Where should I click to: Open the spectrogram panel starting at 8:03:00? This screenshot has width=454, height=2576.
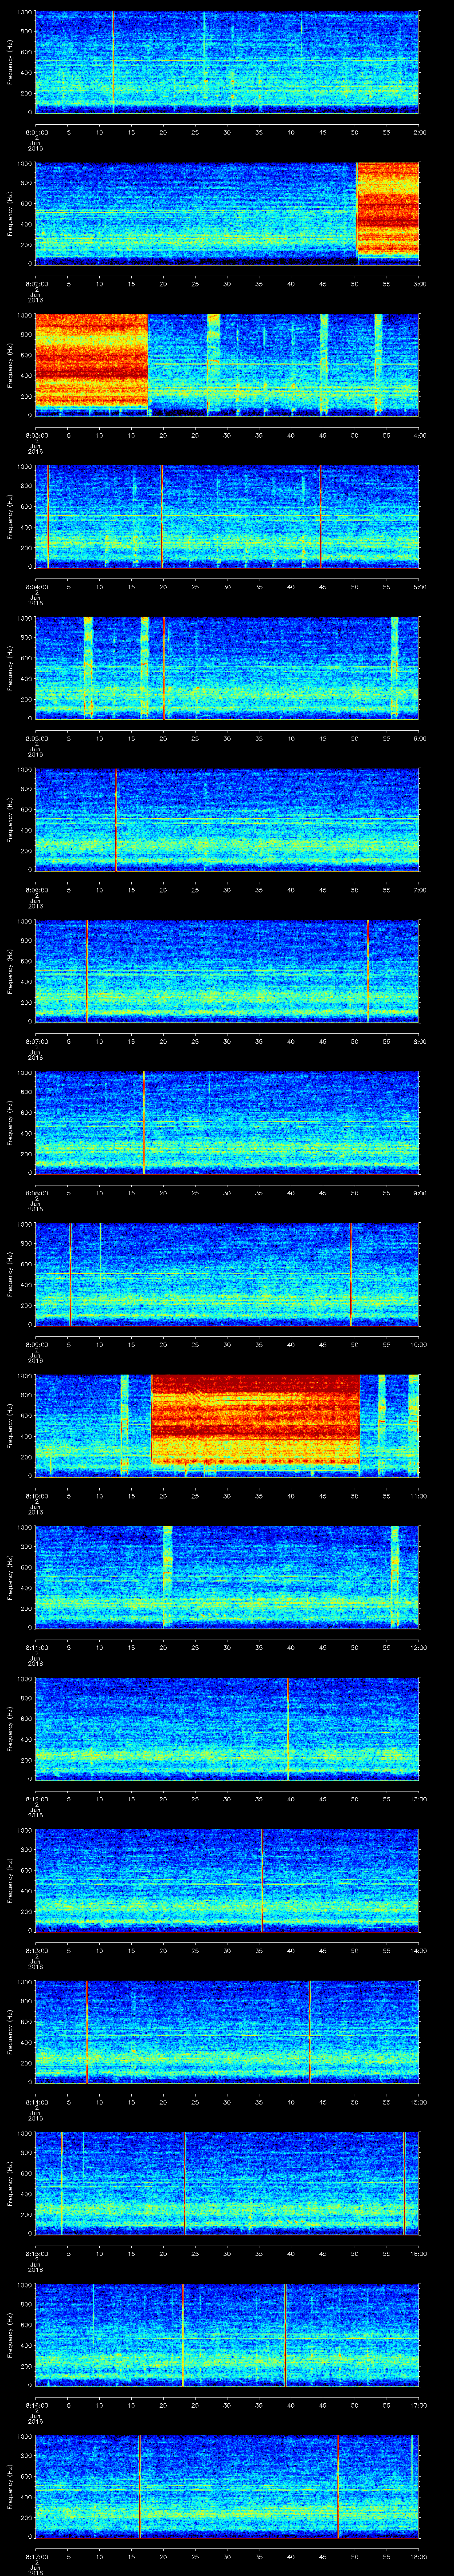(227, 365)
